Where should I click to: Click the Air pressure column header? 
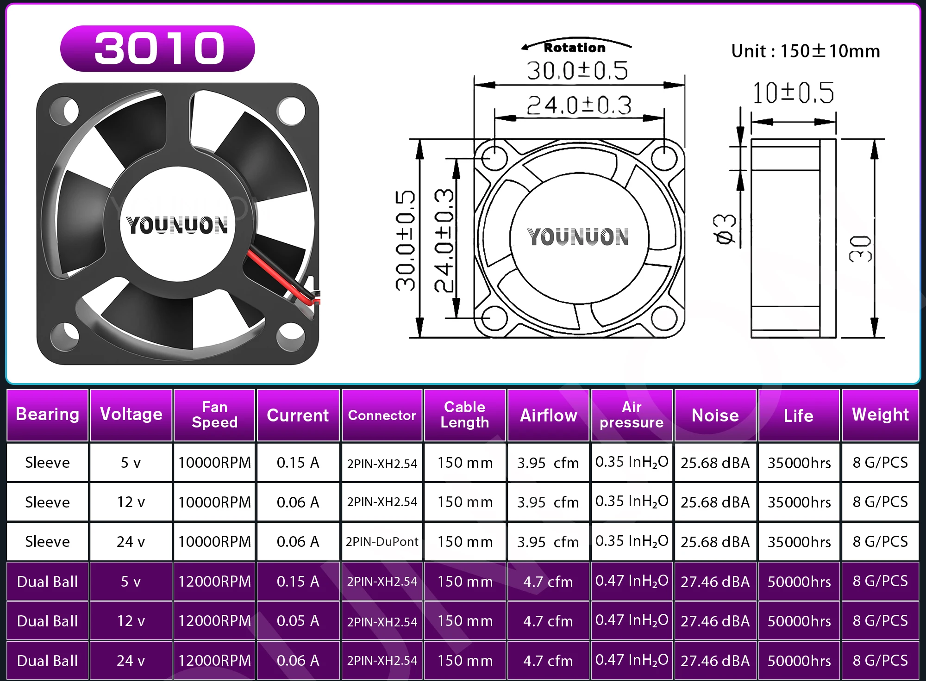[632, 415]
